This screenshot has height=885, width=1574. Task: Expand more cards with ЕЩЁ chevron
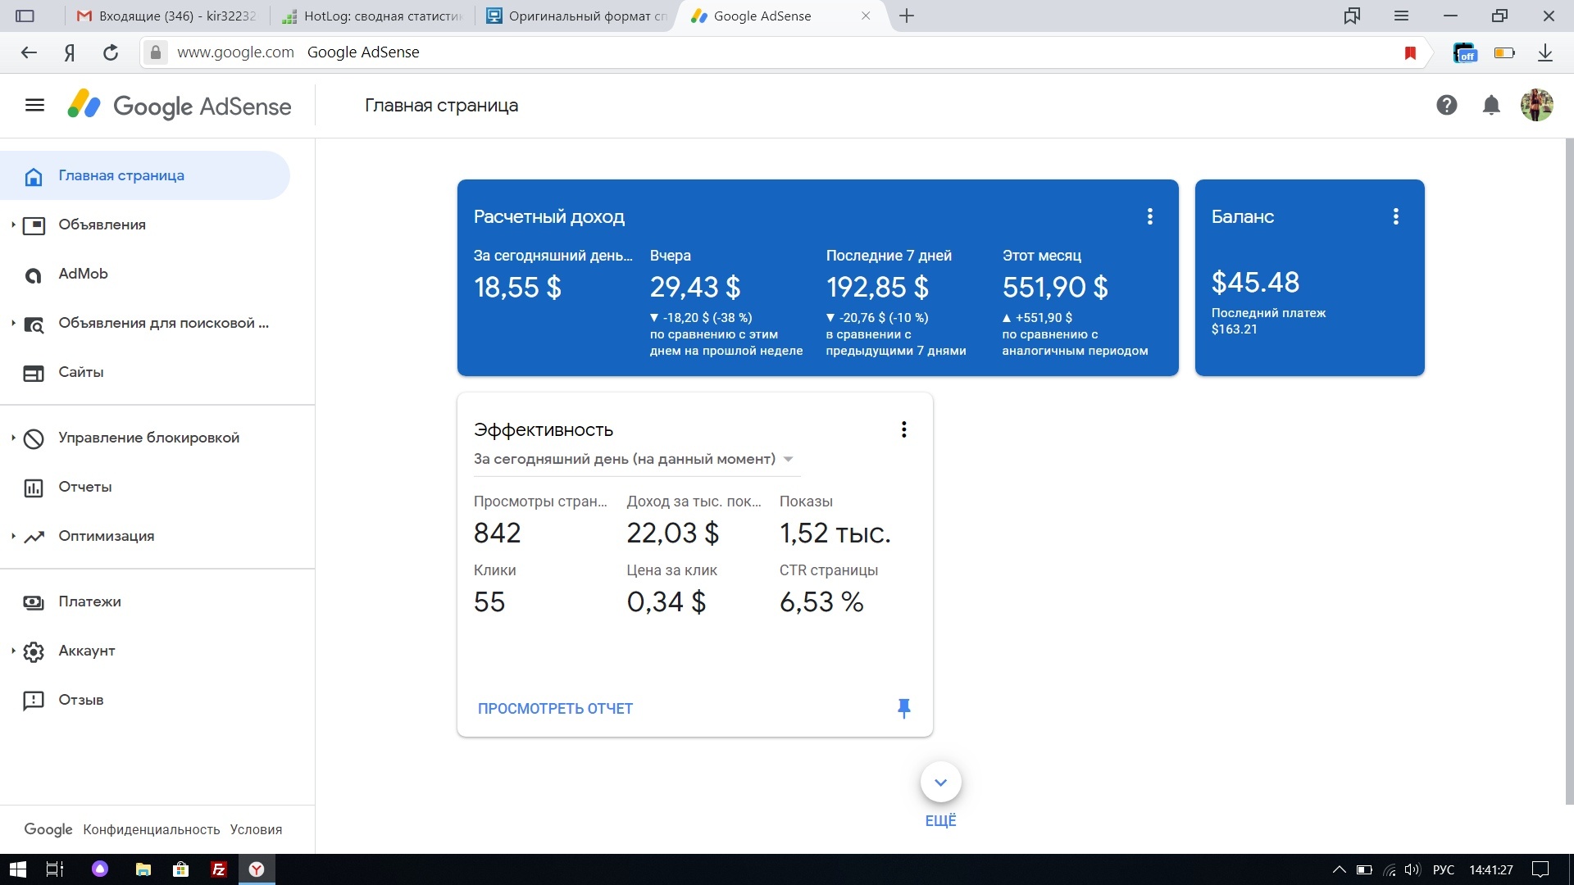tap(940, 783)
